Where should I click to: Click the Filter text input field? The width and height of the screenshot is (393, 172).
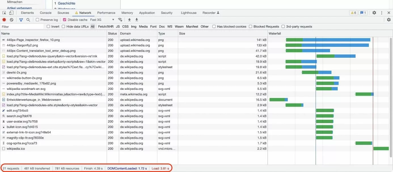coord(22,27)
